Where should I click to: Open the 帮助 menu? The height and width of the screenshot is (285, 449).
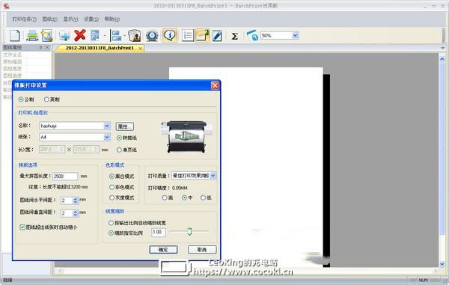(x=112, y=19)
